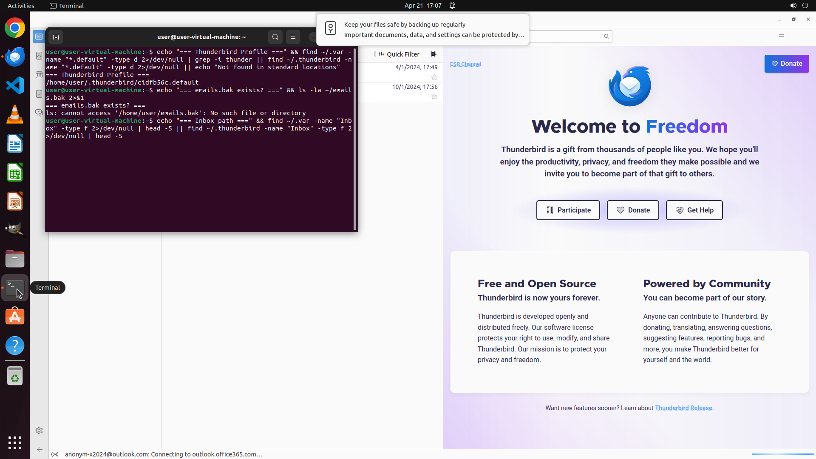Click the Activities menu item
Screen dimensions: 816x459
point(21,6)
